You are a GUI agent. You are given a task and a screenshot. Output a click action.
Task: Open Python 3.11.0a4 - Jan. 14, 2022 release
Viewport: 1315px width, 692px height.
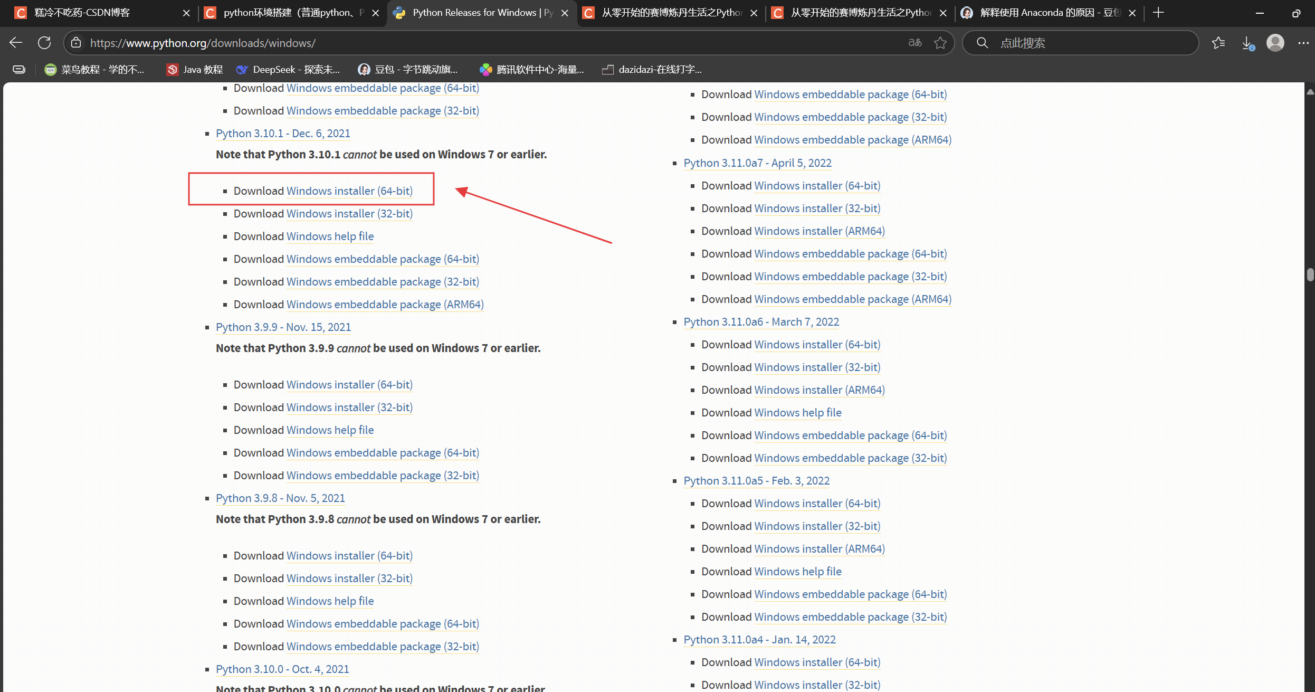tap(759, 640)
